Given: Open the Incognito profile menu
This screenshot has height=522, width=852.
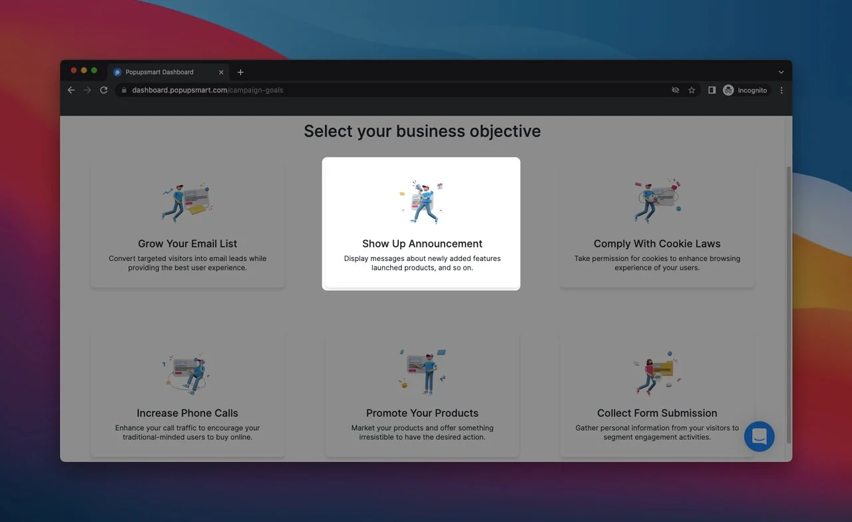Looking at the screenshot, I should [x=745, y=90].
